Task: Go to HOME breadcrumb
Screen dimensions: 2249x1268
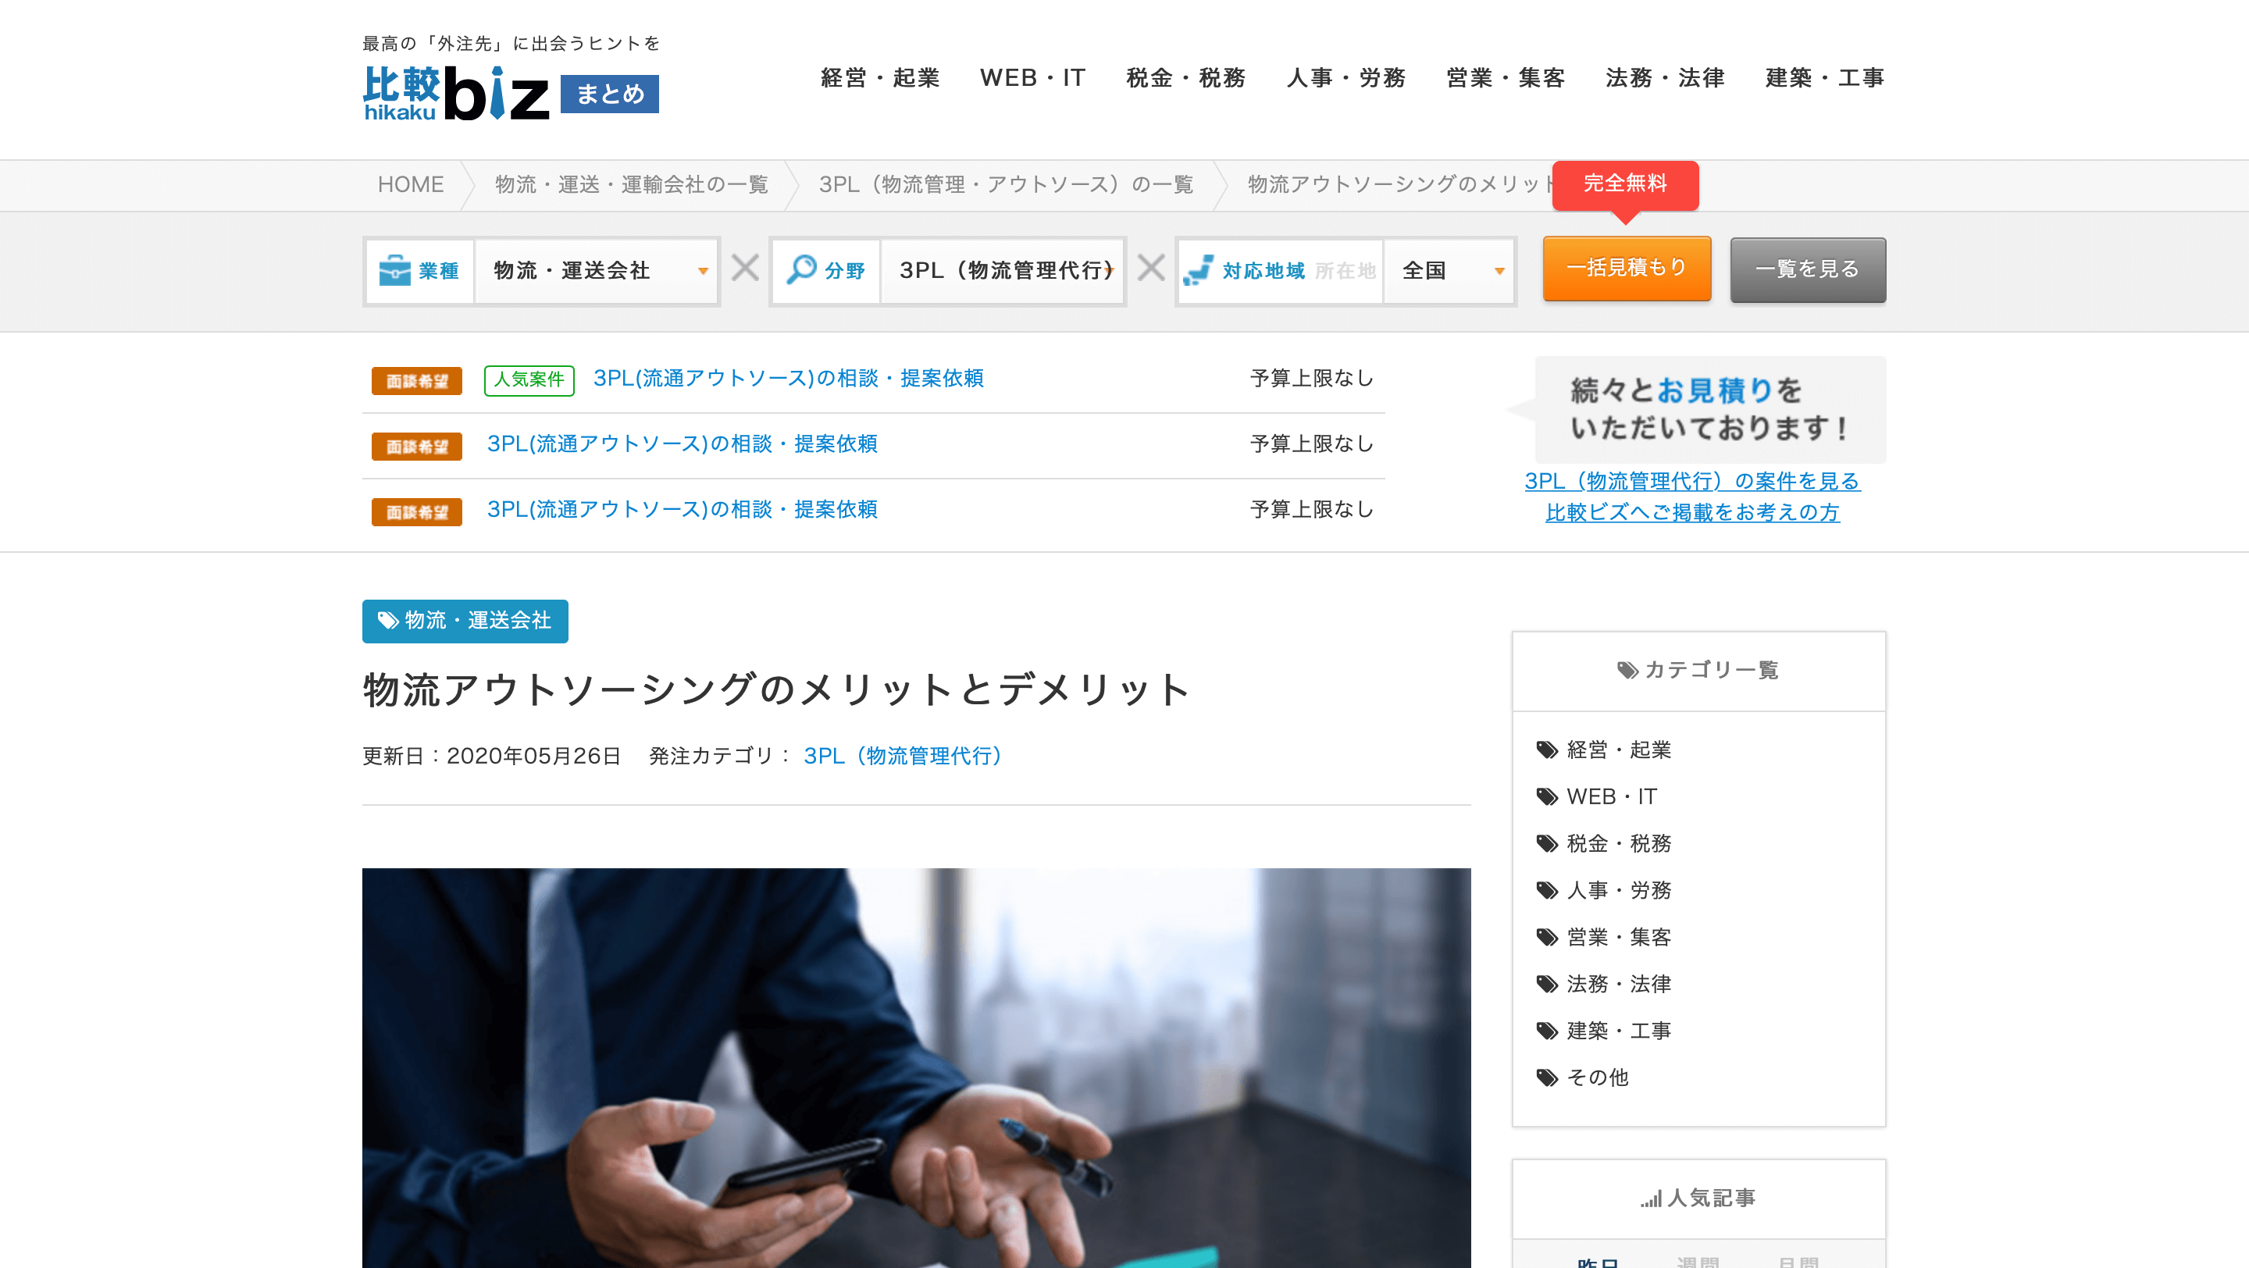Action: tap(410, 184)
